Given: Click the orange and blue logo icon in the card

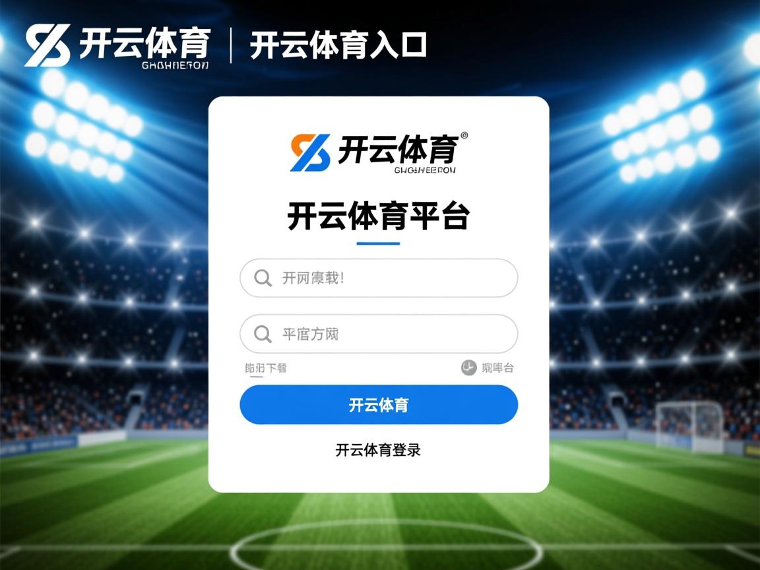Looking at the screenshot, I should point(310,152).
